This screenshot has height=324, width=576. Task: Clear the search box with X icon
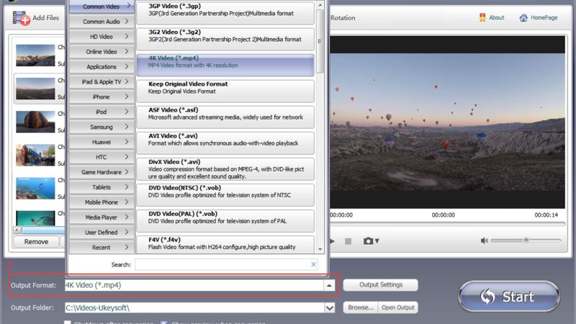(313, 264)
